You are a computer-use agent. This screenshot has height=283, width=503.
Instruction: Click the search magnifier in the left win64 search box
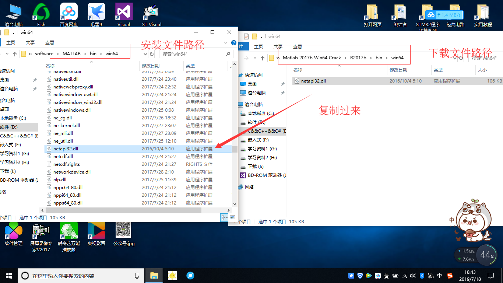[x=228, y=54]
